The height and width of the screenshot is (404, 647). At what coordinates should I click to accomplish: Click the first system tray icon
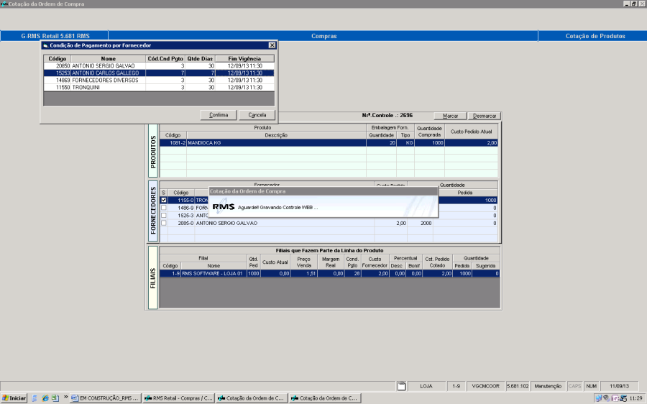[x=598, y=398]
